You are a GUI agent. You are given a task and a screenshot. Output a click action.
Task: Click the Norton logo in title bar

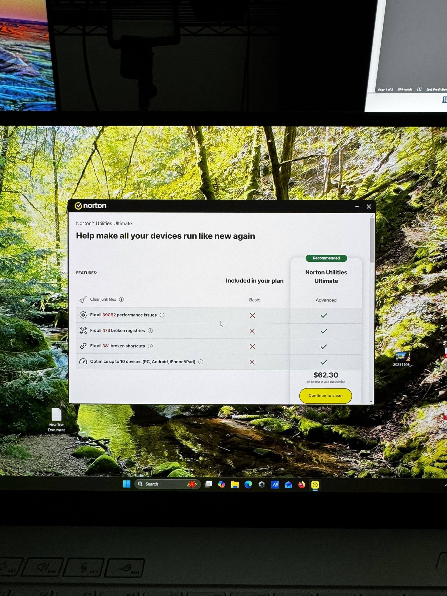(91, 206)
